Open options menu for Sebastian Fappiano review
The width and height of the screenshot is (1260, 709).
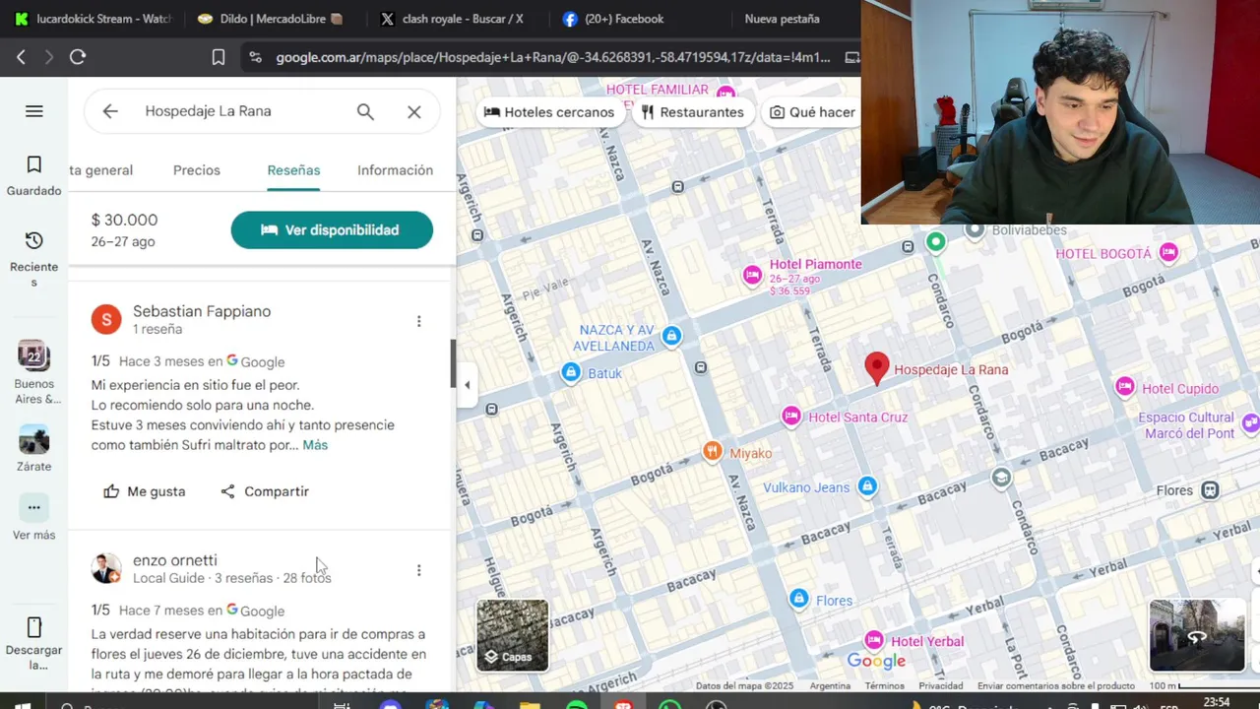click(x=418, y=321)
